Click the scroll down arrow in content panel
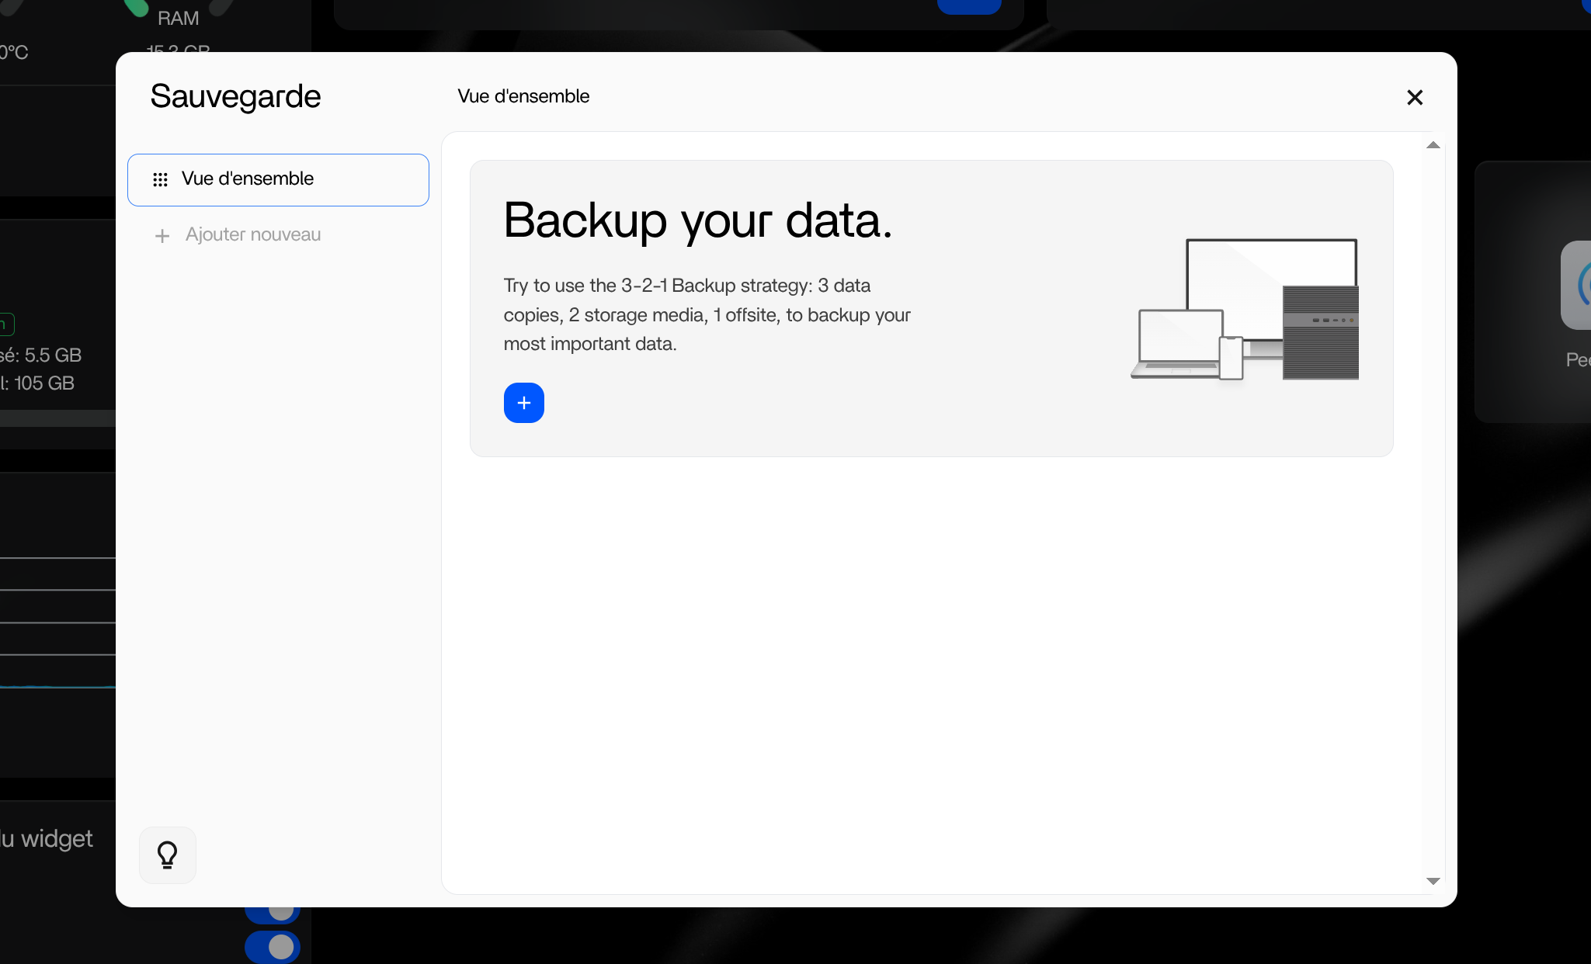 [1433, 880]
